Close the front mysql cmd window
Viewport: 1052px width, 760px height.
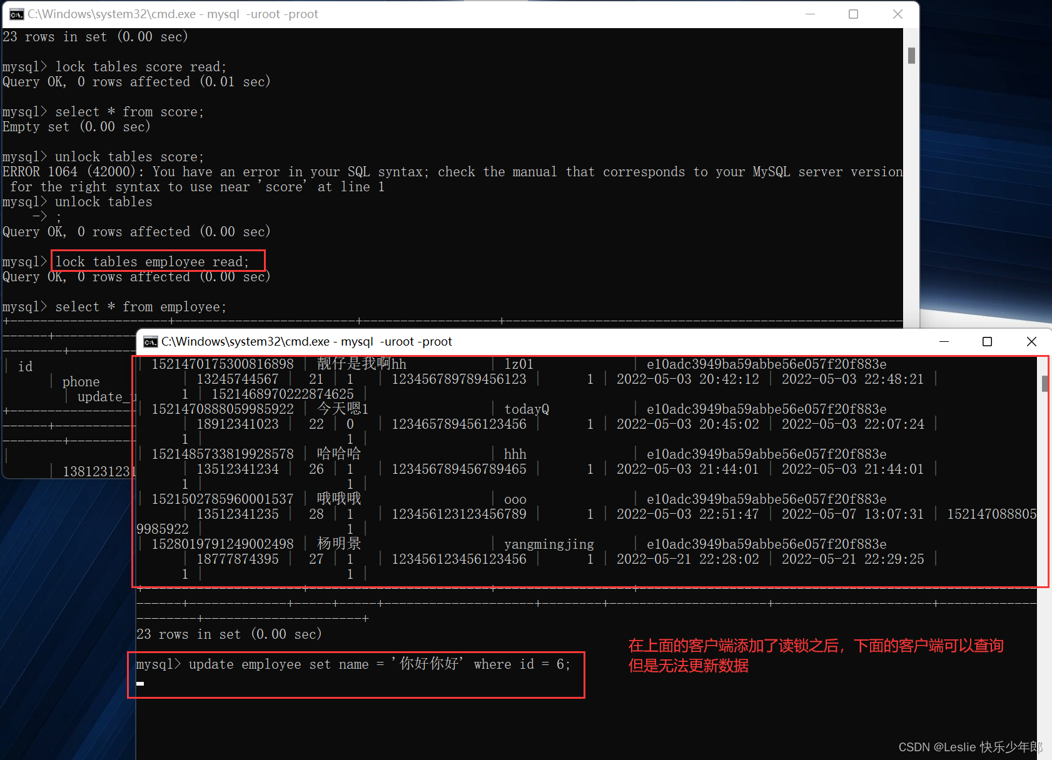tap(1031, 341)
